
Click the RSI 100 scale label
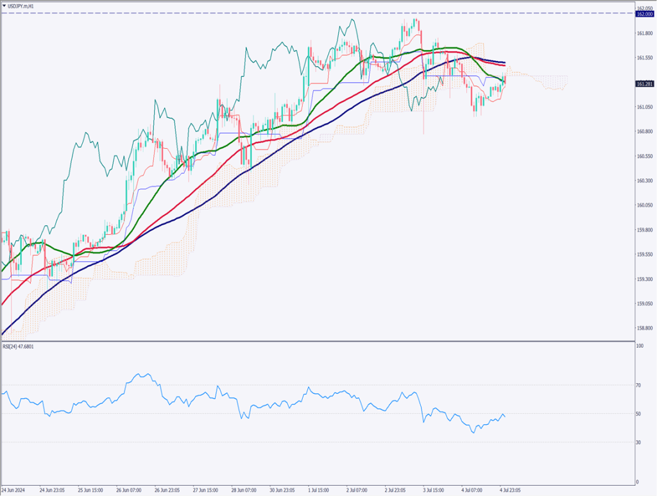(x=639, y=346)
